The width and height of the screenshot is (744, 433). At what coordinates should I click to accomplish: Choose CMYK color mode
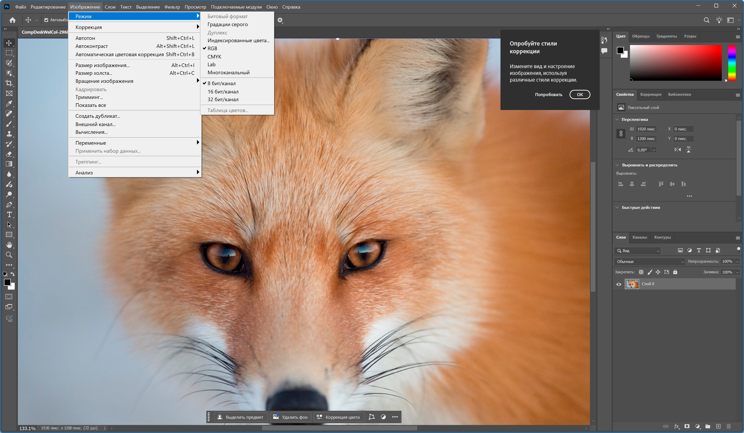click(x=214, y=56)
